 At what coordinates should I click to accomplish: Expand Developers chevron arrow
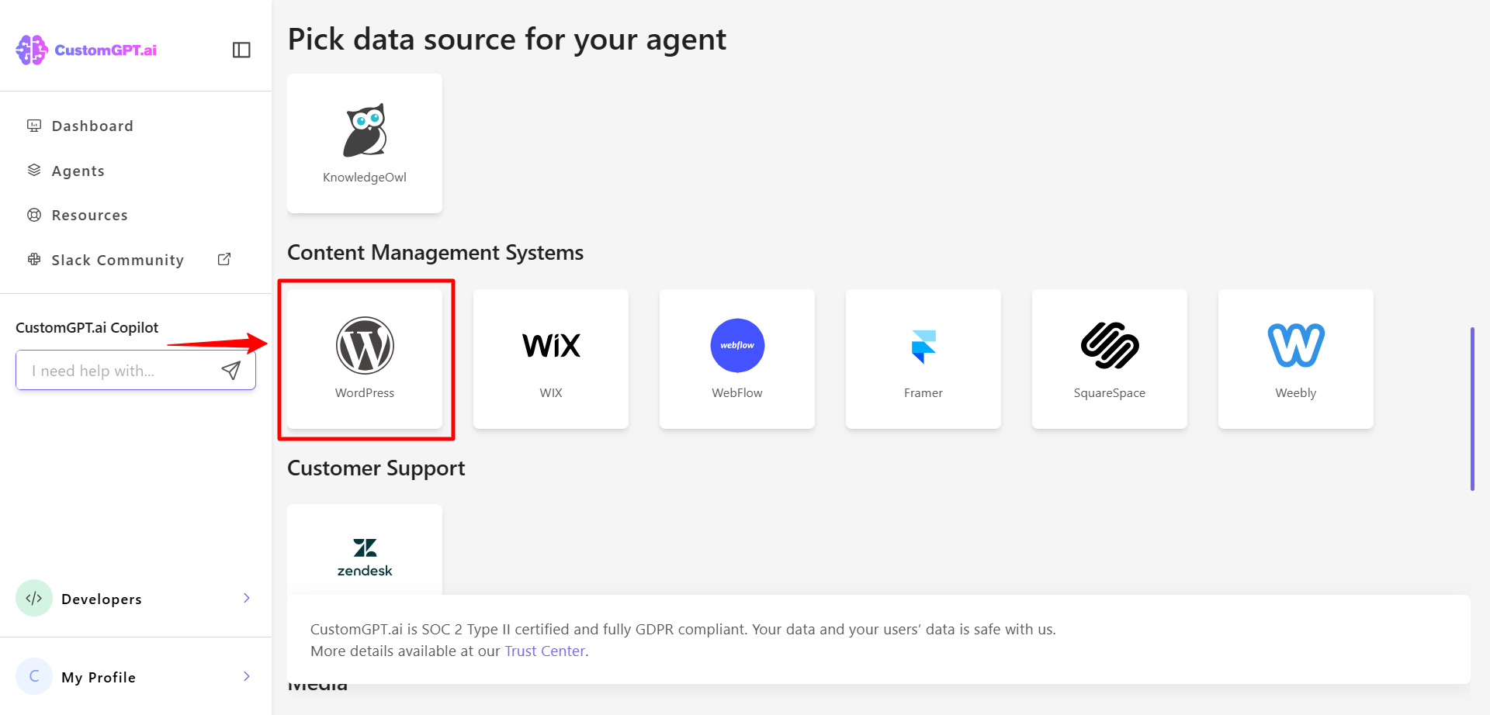click(x=246, y=598)
